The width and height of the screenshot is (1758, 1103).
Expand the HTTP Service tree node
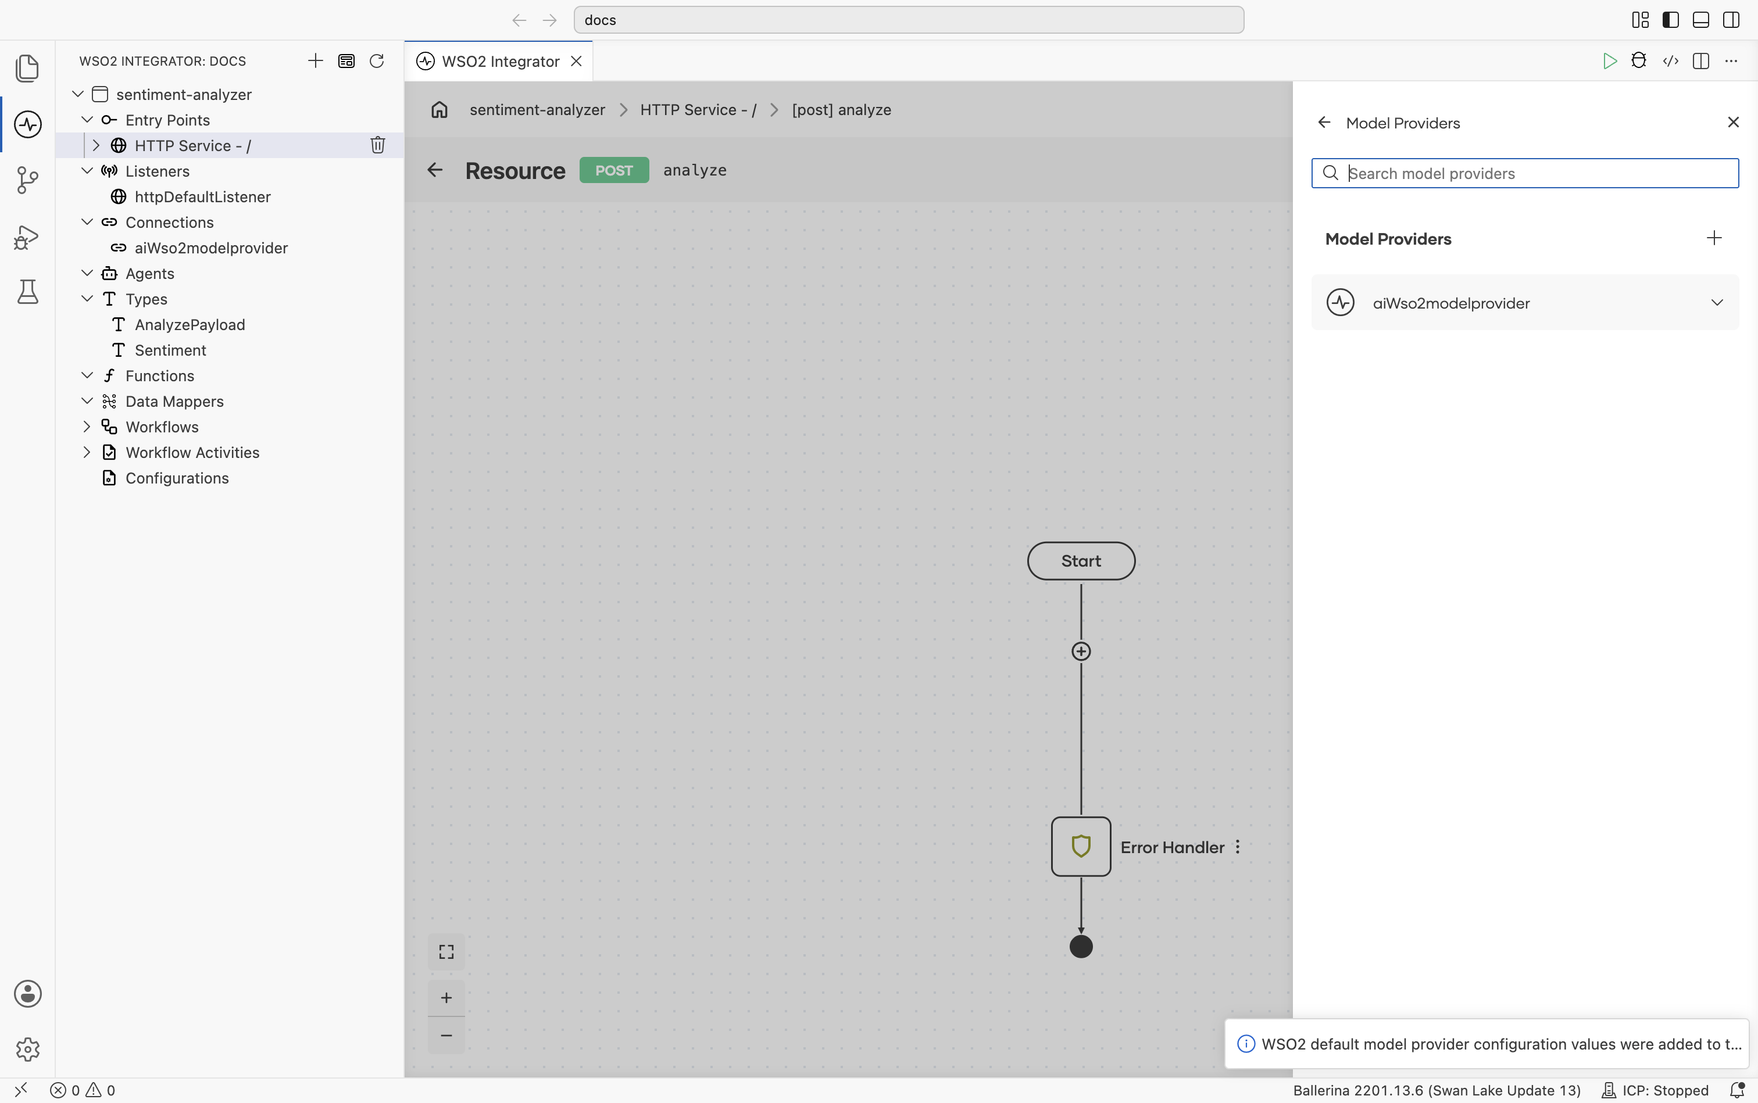click(x=95, y=145)
